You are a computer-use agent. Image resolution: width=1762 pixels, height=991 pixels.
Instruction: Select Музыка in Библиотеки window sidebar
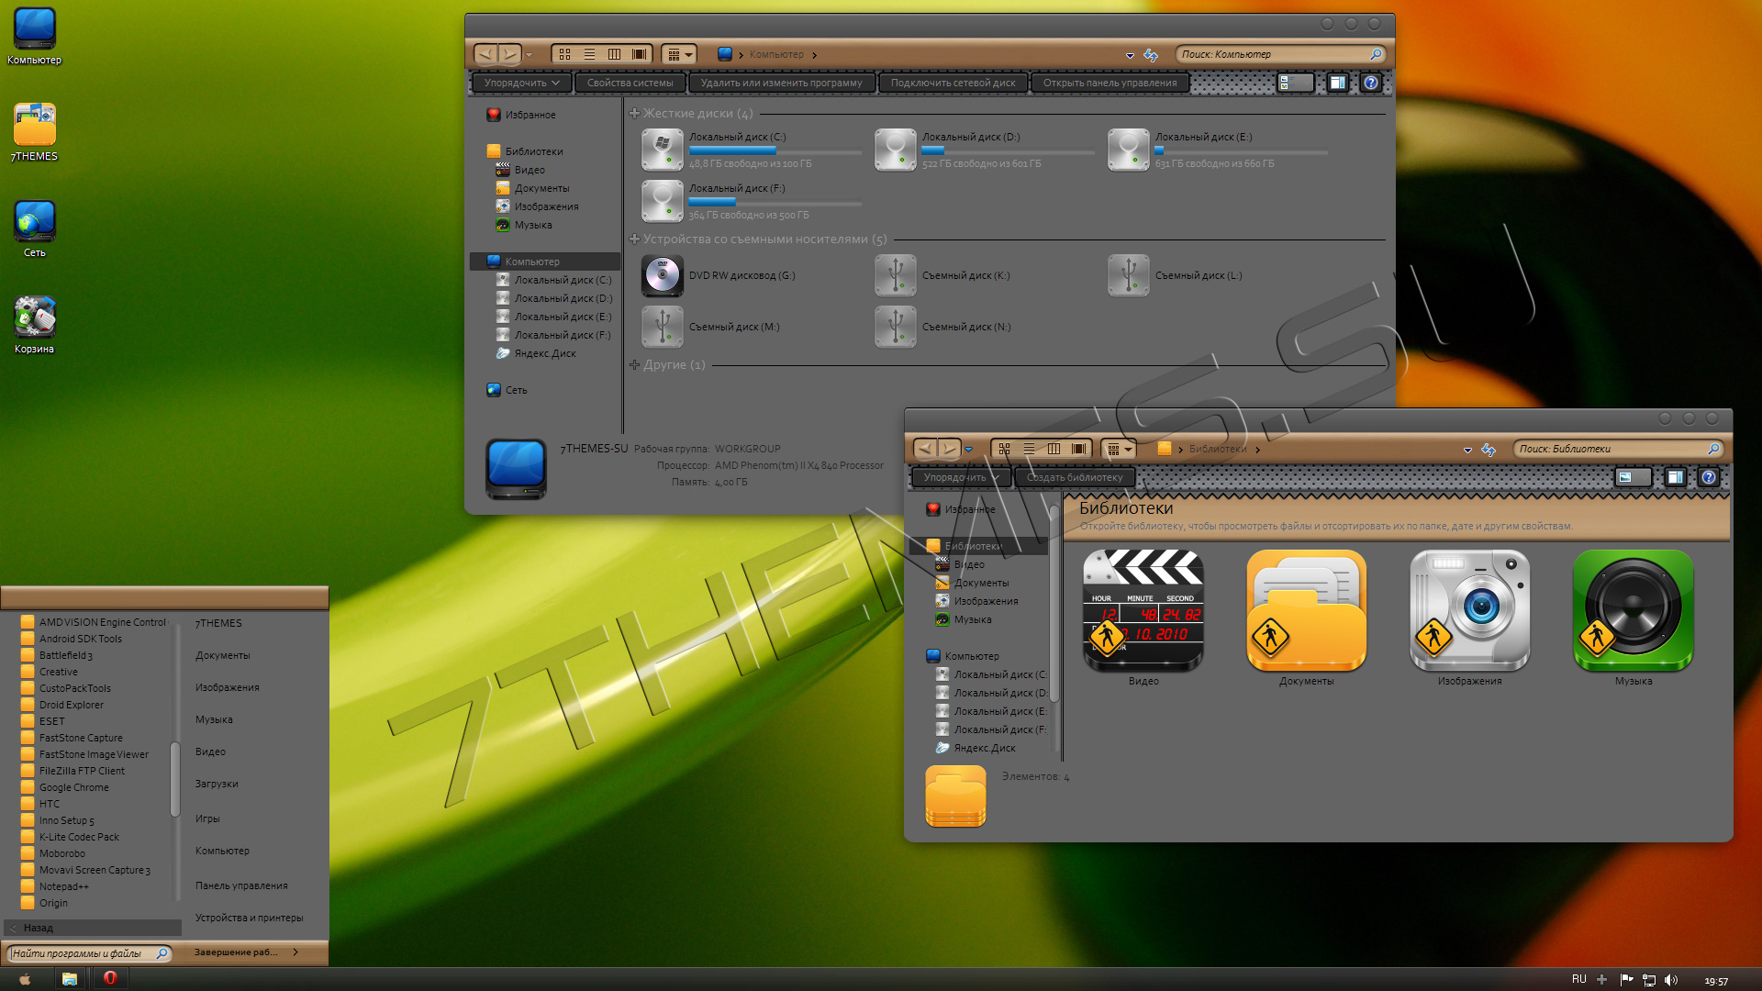coord(964,619)
